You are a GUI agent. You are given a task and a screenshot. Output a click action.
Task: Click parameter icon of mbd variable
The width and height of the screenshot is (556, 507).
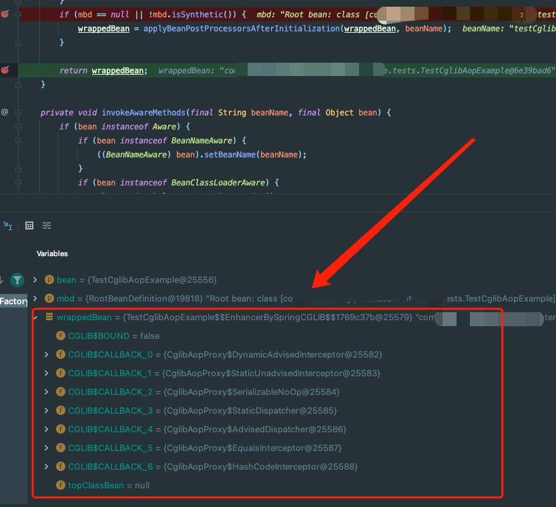pyautogui.click(x=49, y=298)
